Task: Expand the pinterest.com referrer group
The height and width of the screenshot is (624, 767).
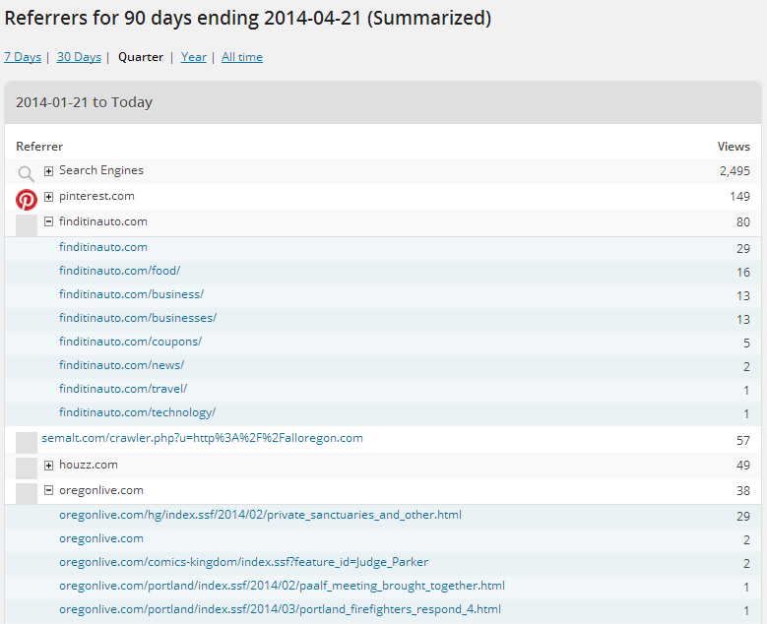Action: click(x=48, y=197)
